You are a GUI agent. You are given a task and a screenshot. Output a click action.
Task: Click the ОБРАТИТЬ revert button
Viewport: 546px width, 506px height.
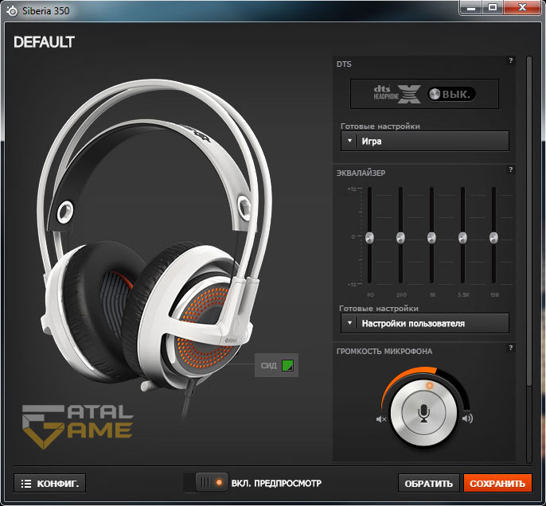coord(428,484)
